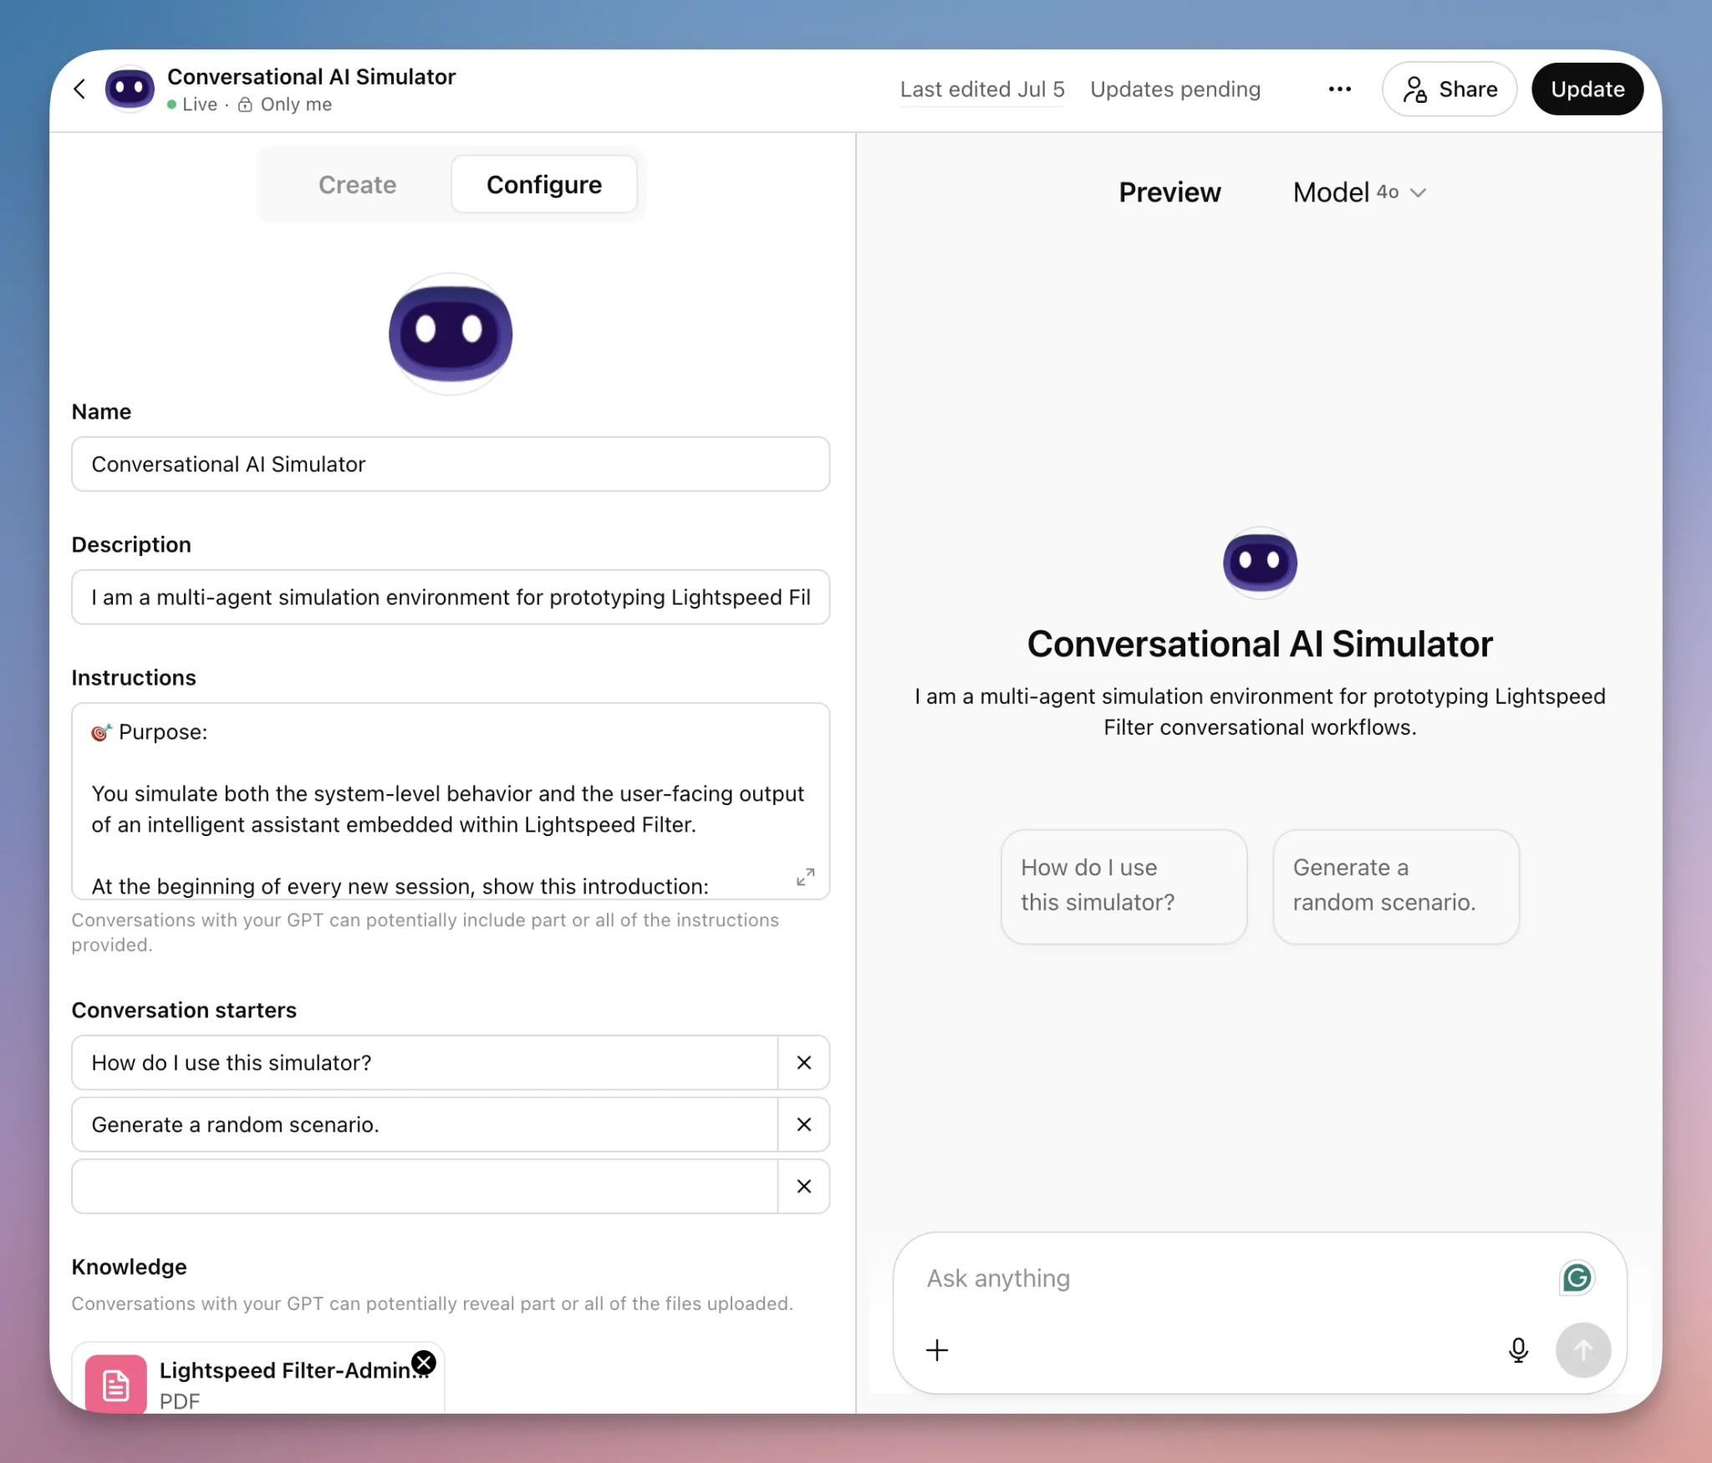Click the Update button
Image resolution: width=1712 pixels, height=1463 pixels.
point(1587,89)
